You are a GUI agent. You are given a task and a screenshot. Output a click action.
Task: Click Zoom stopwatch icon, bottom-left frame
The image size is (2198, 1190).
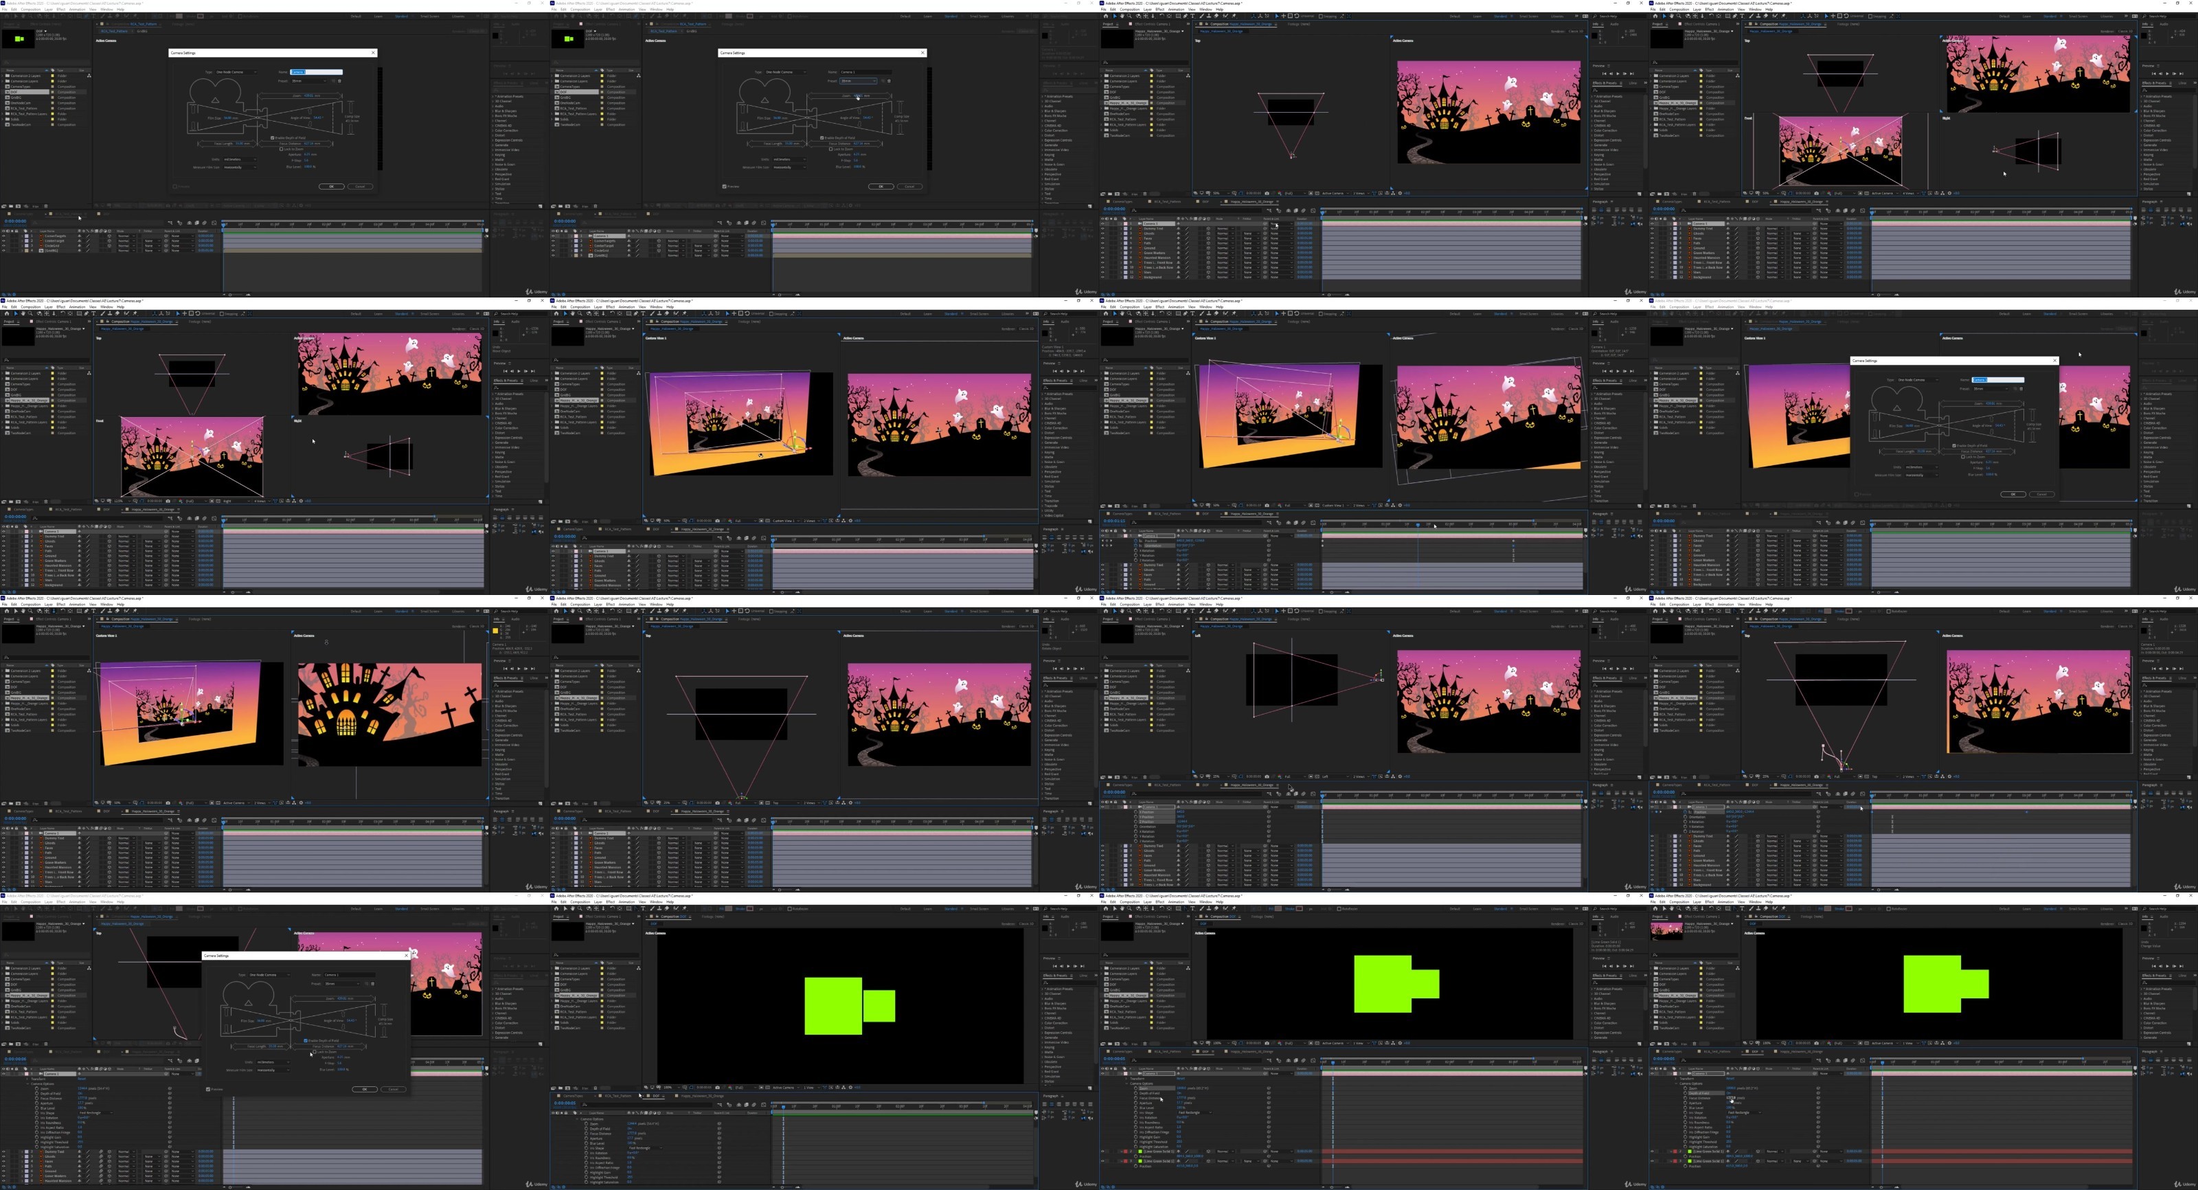[x=36, y=1088]
